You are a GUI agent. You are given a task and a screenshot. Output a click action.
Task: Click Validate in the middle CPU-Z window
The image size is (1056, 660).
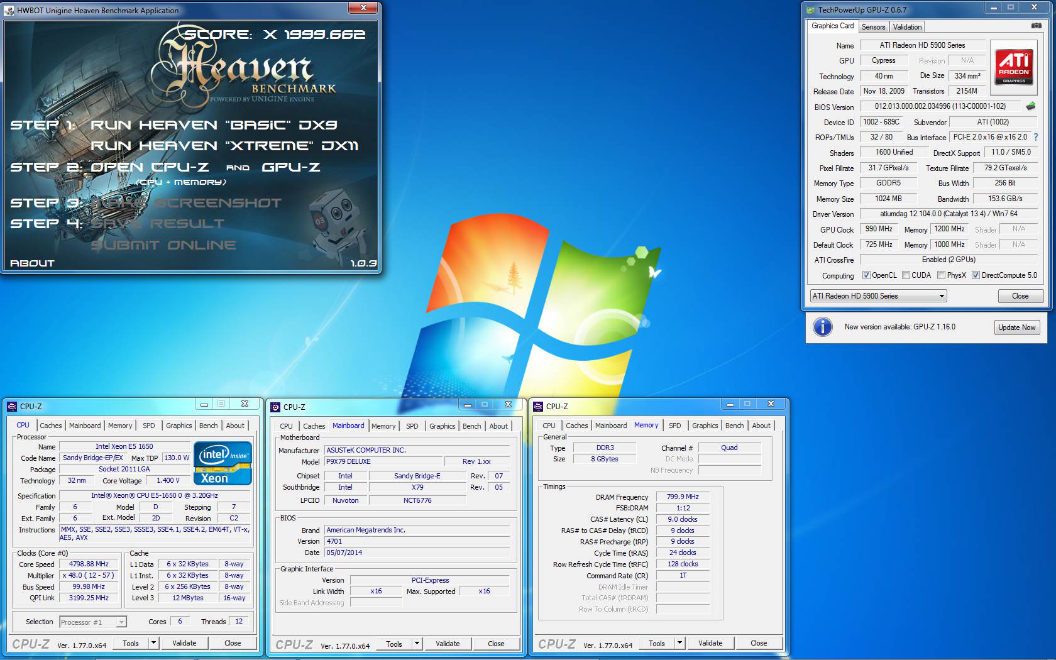(448, 644)
